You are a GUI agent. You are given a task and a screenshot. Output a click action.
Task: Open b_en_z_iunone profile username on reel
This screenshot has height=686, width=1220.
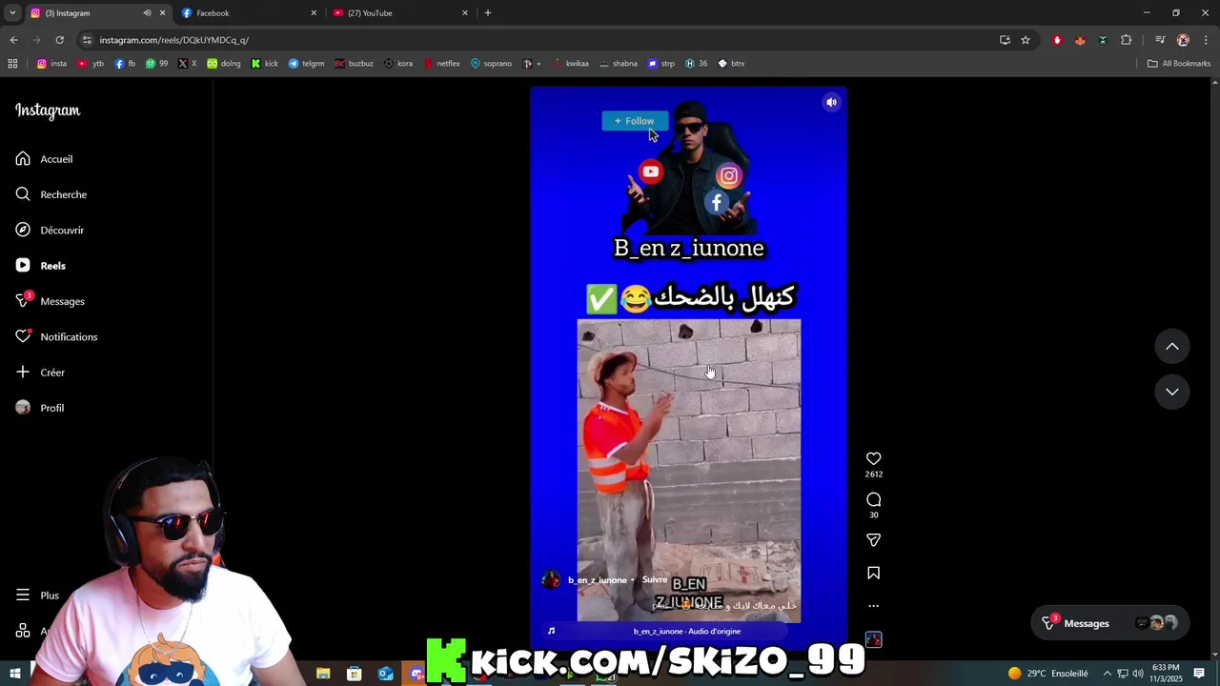(598, 579)
